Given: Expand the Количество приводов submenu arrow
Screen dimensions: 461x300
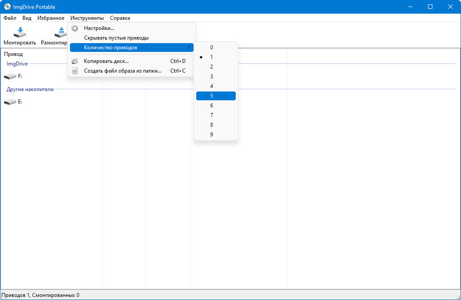Looking at the screenshot, I should pos(188,48).
